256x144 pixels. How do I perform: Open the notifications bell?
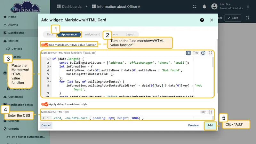click(x=204, y=6)
